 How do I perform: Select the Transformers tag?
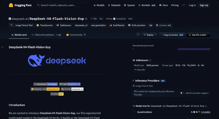click(45, 25)
